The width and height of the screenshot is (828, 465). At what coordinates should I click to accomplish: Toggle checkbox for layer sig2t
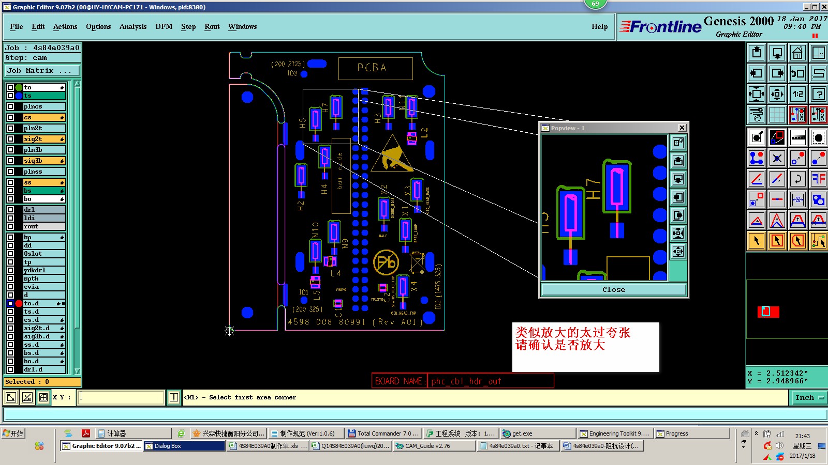[10, 139]
